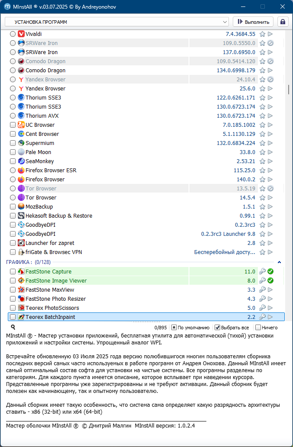293x447 pixels.
Task: Click the play arrow for UC Browser
Action: [x=270, y=125]
